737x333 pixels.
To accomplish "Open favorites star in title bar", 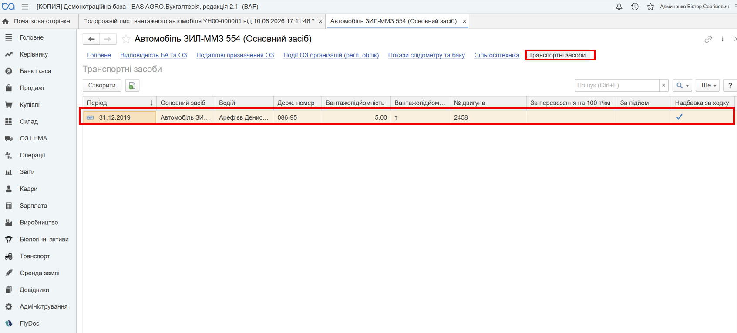I will [650, 7].
